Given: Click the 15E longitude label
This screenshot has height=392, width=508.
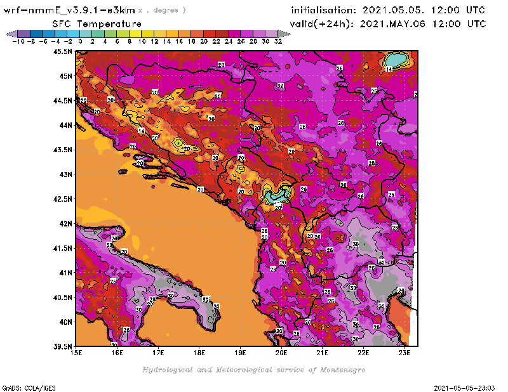Looking at the screenshot, I should pos(76,353).
